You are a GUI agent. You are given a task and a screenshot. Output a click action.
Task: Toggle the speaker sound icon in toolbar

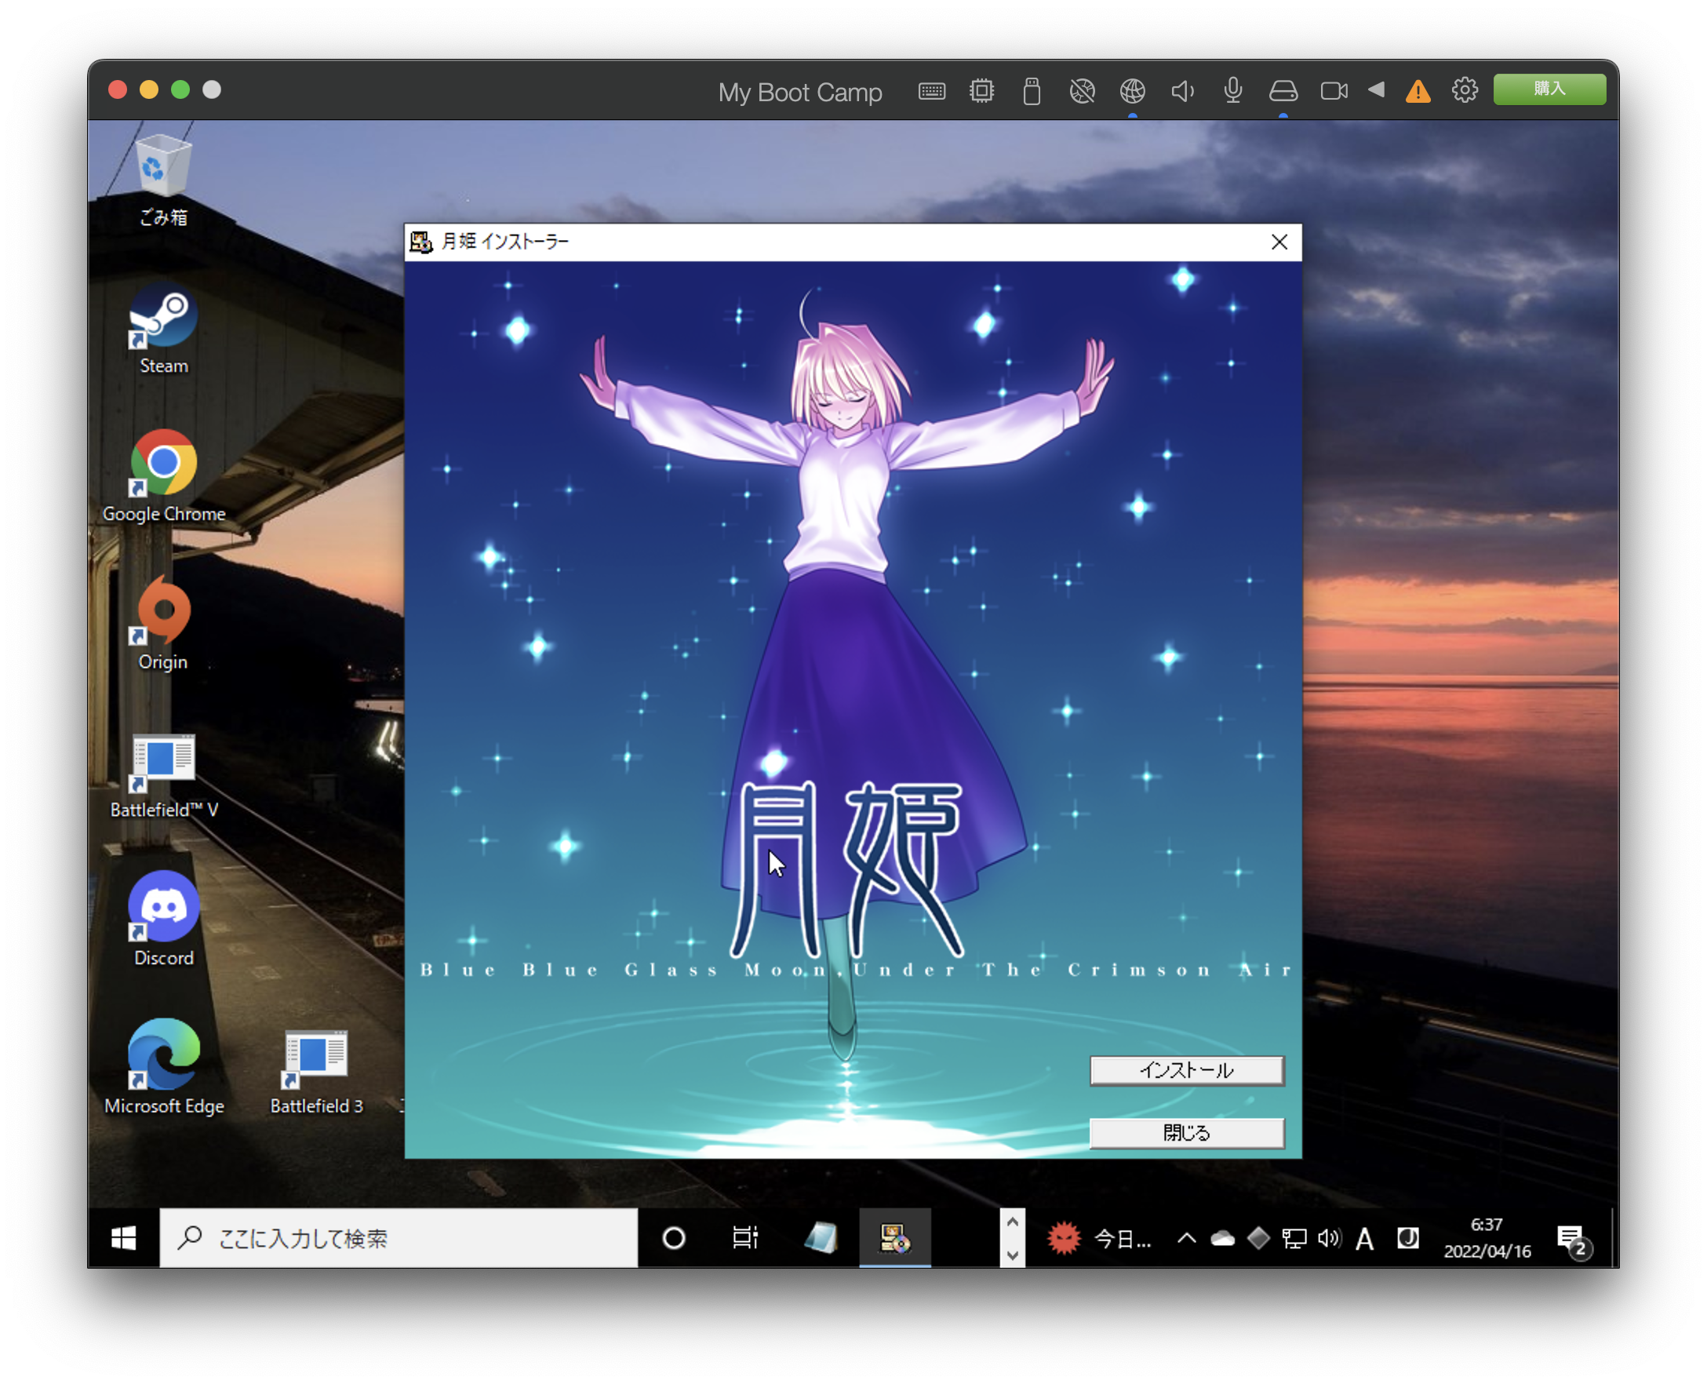(1182, 91)
